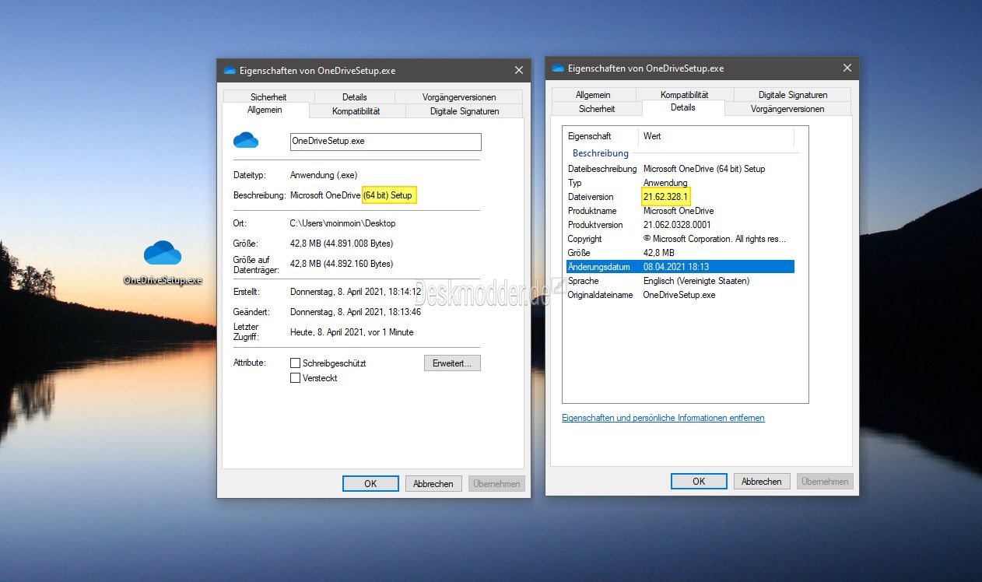Click the Beschreibung value (64 bit) Setup
This screenshot has width=982, height=582.
389,195
